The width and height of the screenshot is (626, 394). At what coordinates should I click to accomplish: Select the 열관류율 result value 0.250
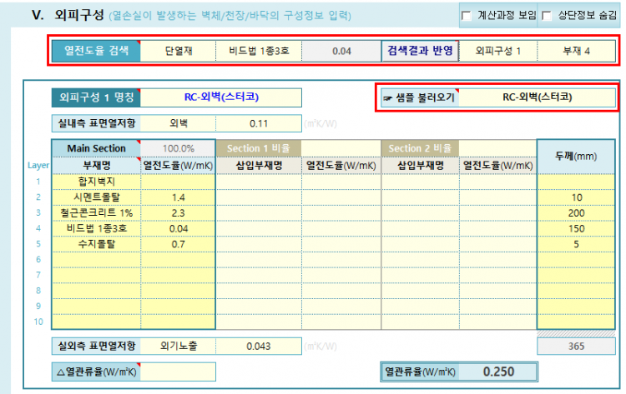coord(497,371)
